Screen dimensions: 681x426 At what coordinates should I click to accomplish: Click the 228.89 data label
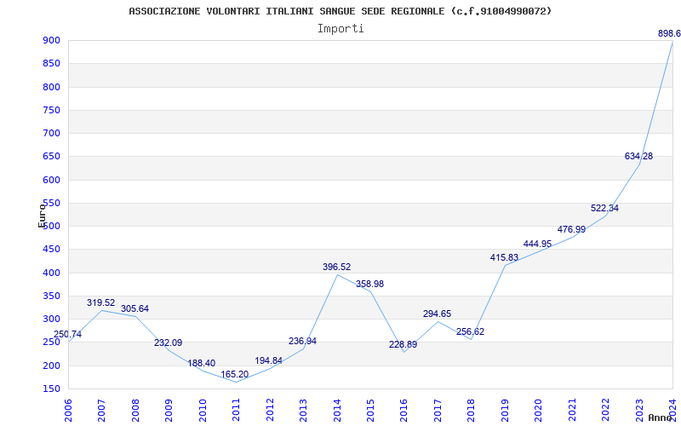click(403, 344)
